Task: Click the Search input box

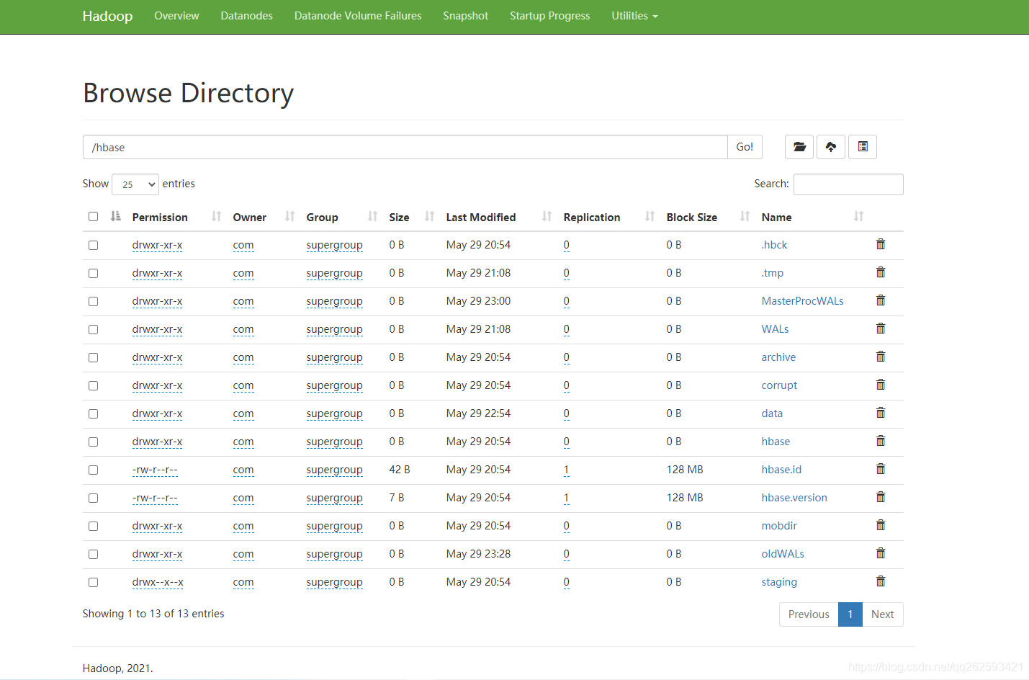Action: click(848, 184)
